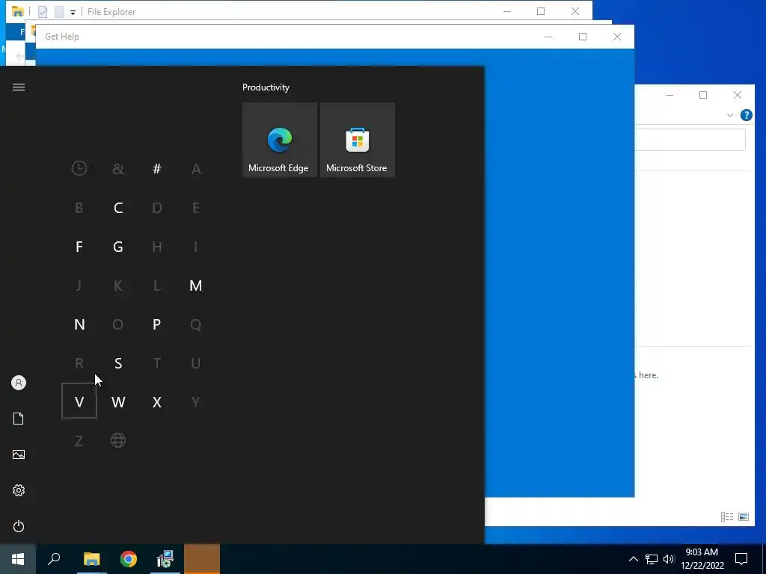Jump to apps starting with W

[x=118, y=402]
